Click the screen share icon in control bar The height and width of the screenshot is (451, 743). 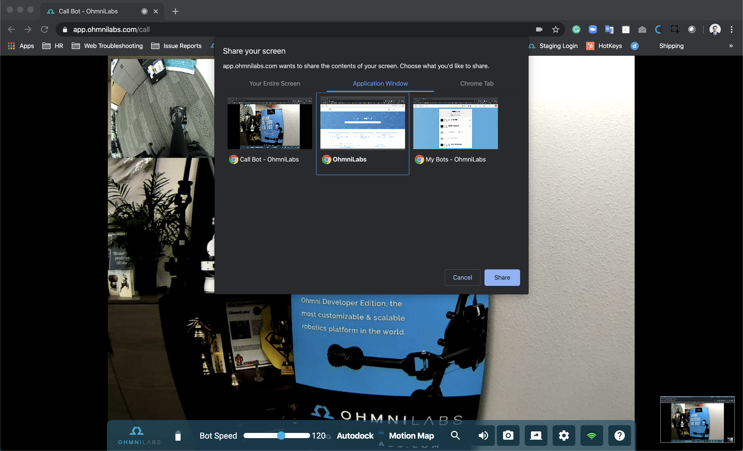point(536,435)
